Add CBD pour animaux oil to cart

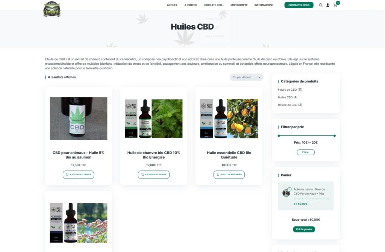coord(78,175)
